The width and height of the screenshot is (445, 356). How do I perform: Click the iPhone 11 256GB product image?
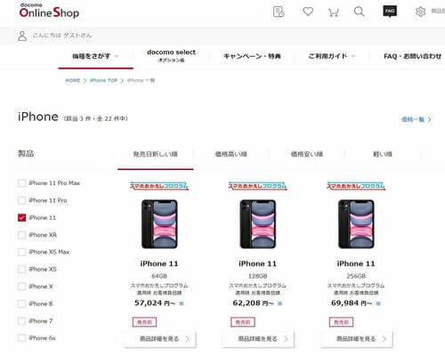pos(356,224)
